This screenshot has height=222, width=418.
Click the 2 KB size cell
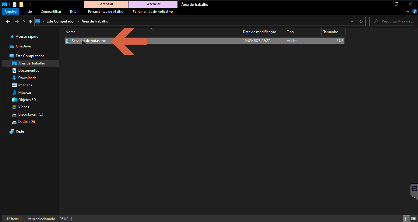point(340,41)
